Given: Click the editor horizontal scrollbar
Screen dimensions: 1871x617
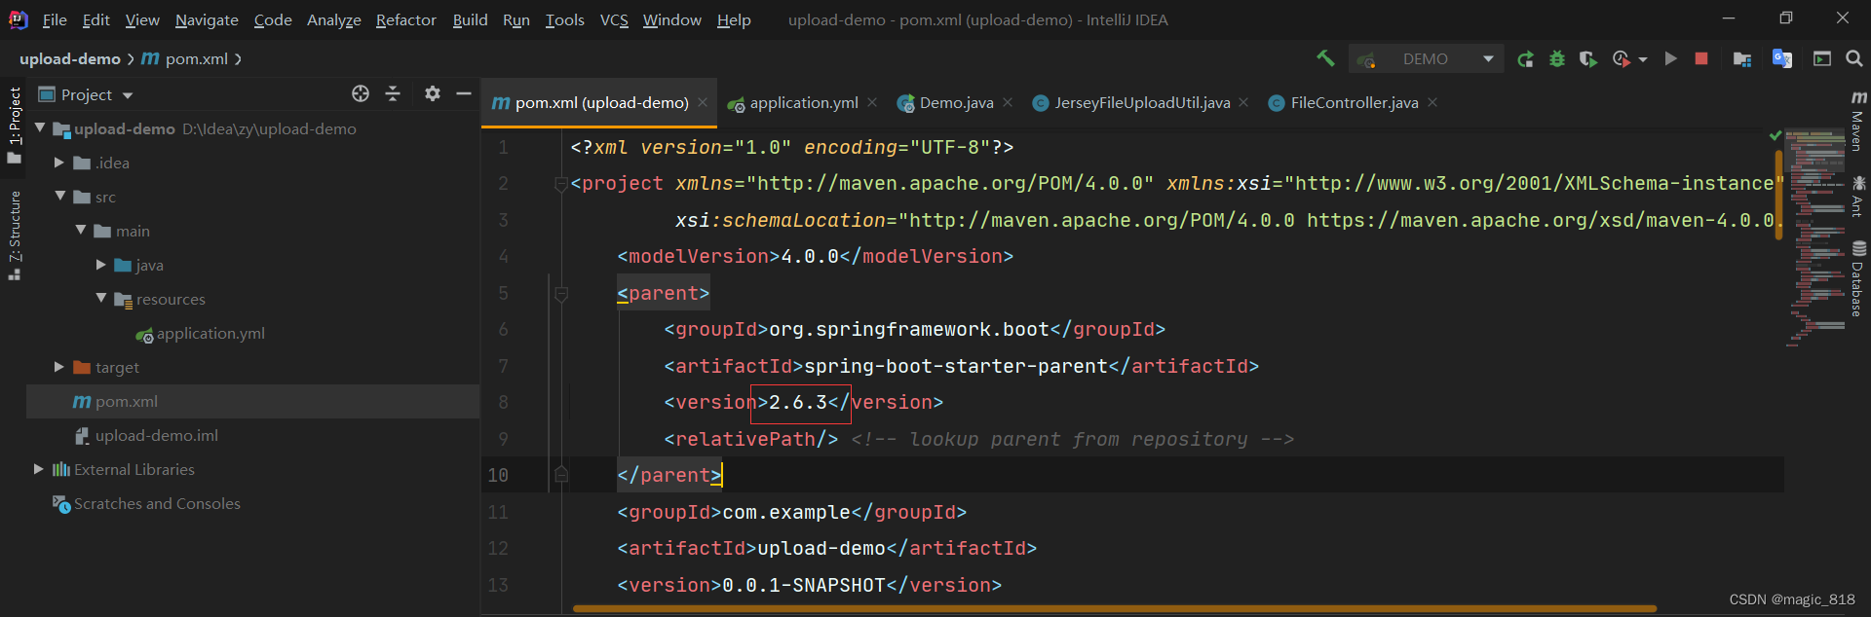Looking at the screenshot, I should pos(1115,609).
